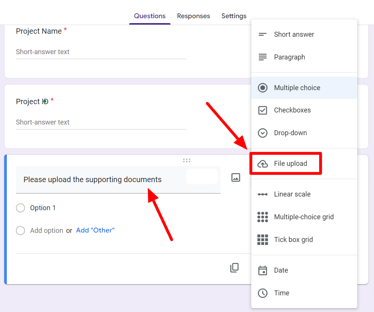Select Multiple-choice grid type
The image size is (374, 312).
pos(304,217)
